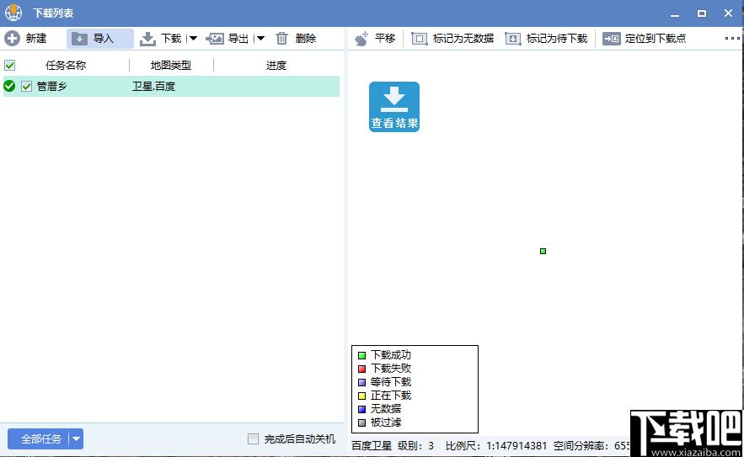The width and height of the screenshot is (744, 457).
Task: Click the 卫星.百度 map type cell
Action: 153,87
